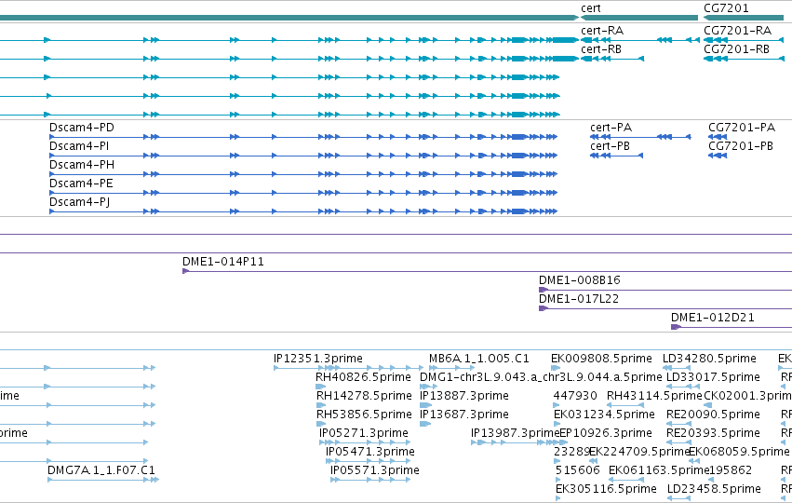Select the IP12351.3prime EST feature

click(348, 368)
